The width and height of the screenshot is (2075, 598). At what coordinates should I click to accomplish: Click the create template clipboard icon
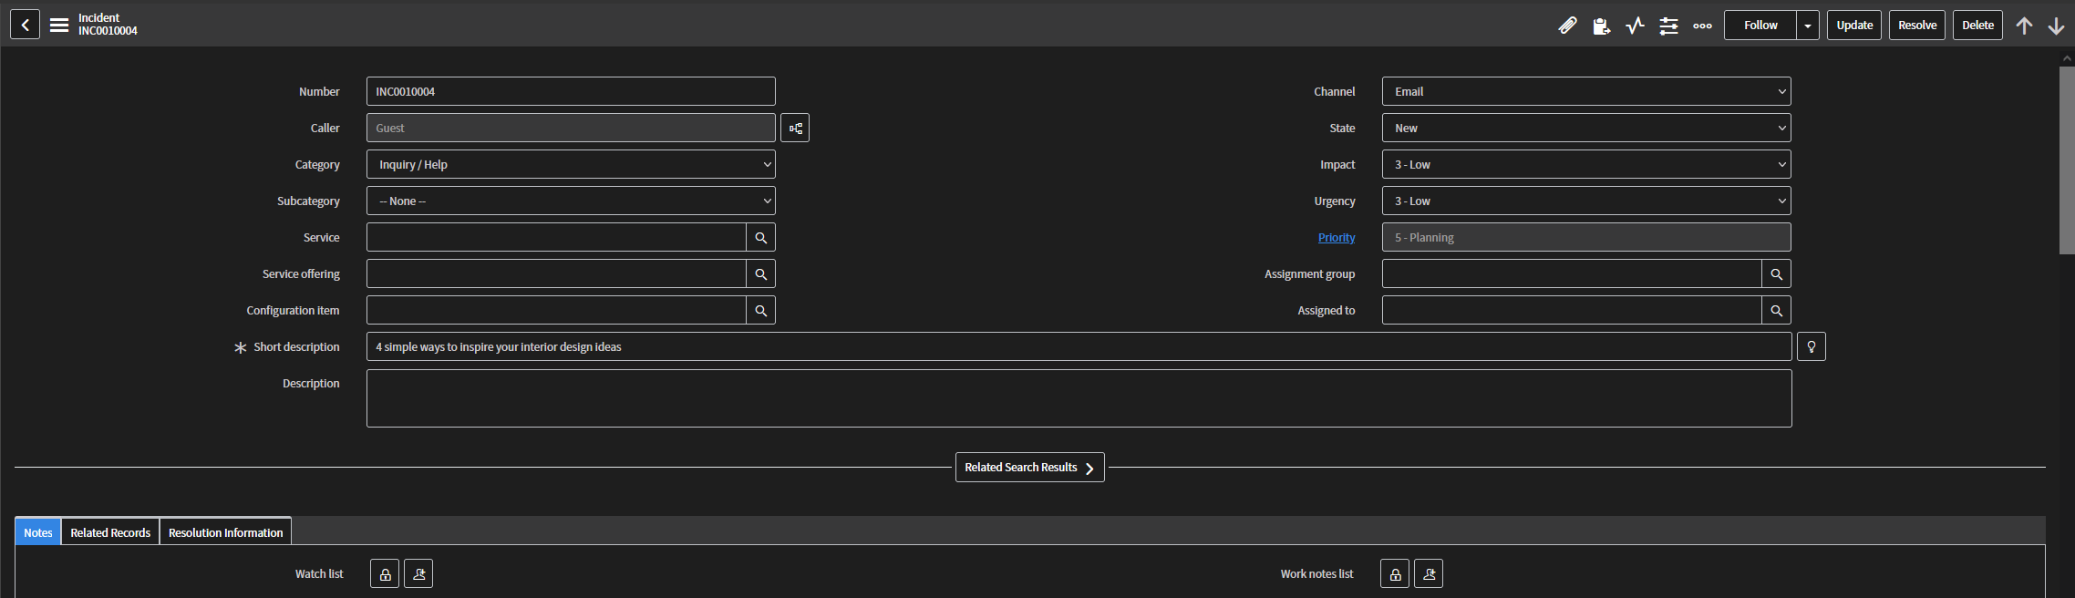pos(1601,26)
